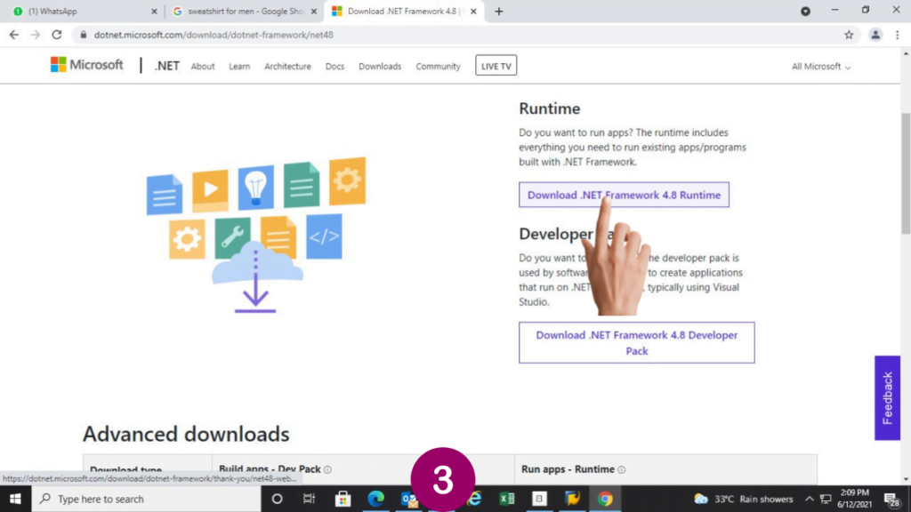Click the Runtime heading
Image resolution: width=911 pixels, height=512 pixels.
pos(550,108)
